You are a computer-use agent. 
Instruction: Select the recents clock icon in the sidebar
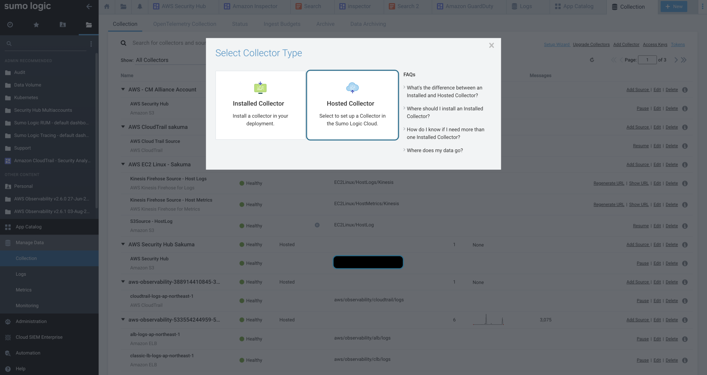10,25
